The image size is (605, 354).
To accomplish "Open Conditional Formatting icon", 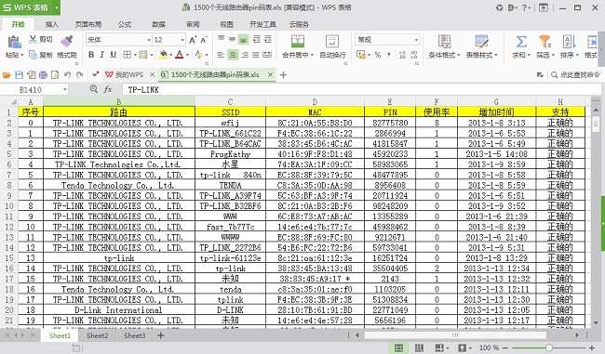I will 444,42.
